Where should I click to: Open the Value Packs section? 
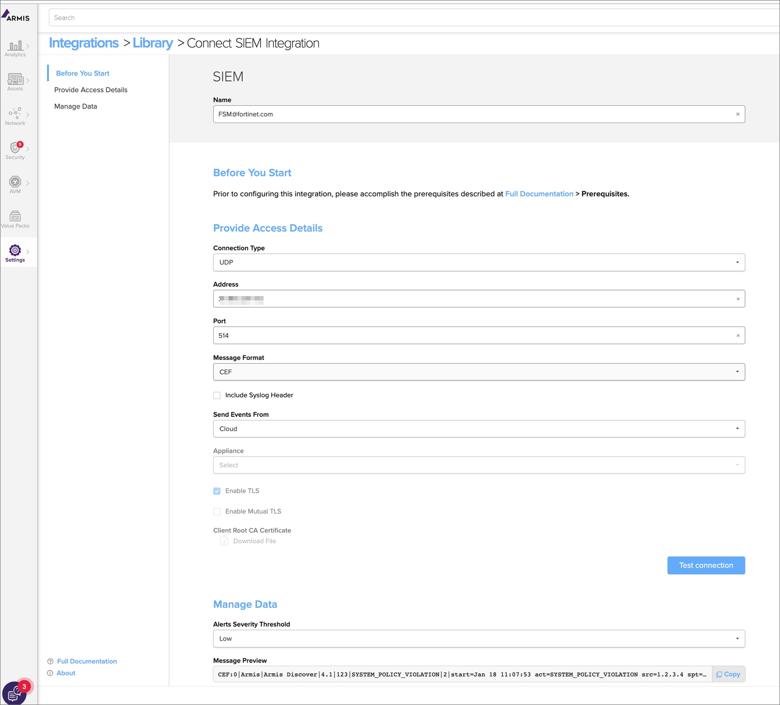(x=15, y=218)
